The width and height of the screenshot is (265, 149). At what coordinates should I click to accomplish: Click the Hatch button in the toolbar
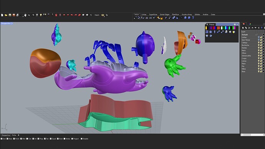(97, 15)
